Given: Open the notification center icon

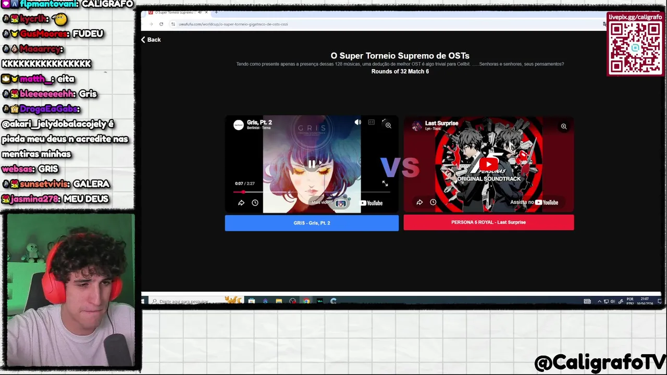Looking at the screenshot, I should point(659,301).
